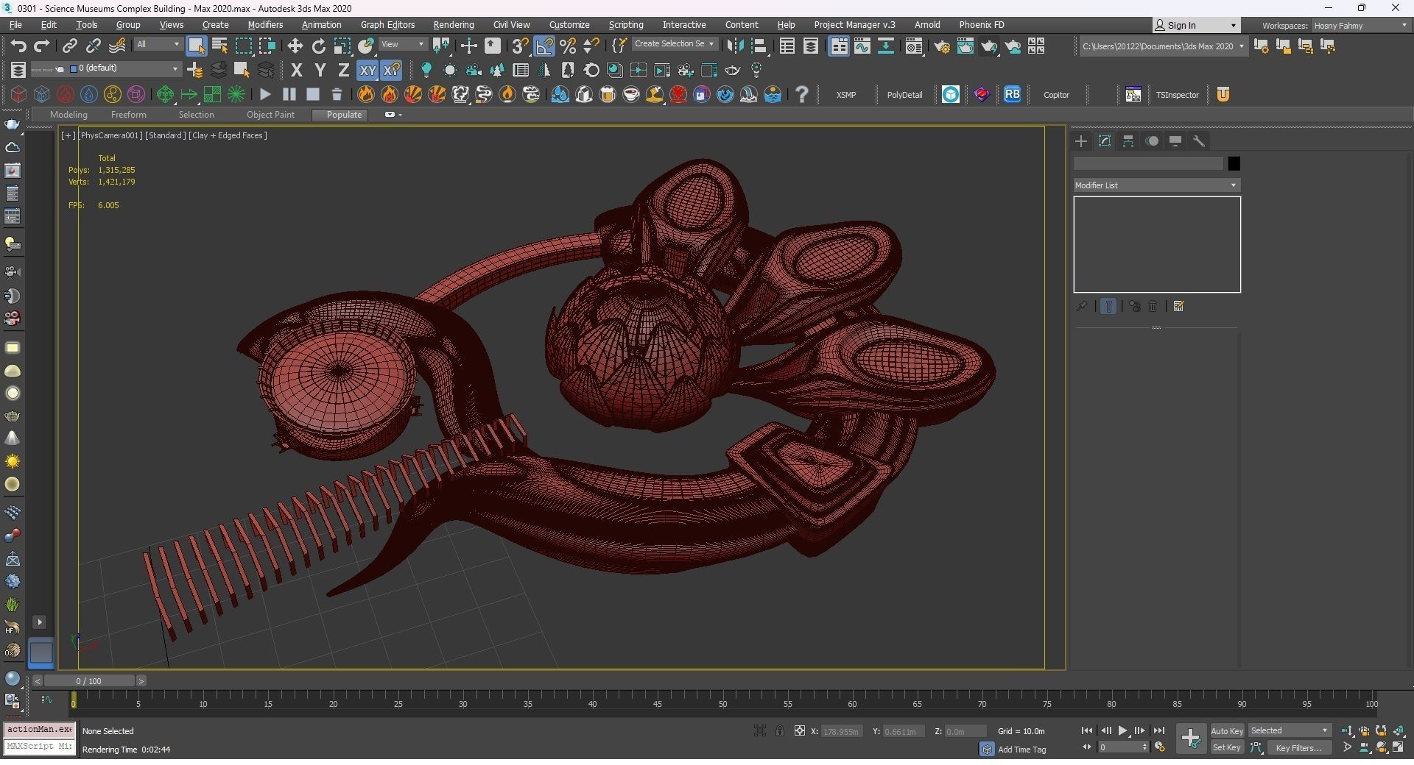The image size is (1414, 765).
Task: Click the Create panel plus icon
Action: click(1081, 141)
